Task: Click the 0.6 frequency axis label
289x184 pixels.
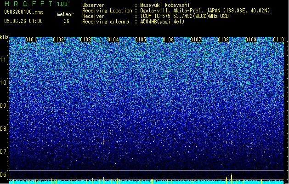Action: (4, 175)
